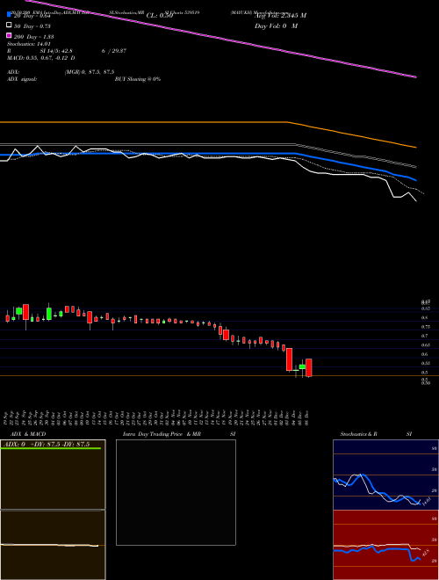Click the 'BUY Slowing @ 0%' signal text
The height and width of the screenshot is (580, 439).
[138, 79]
